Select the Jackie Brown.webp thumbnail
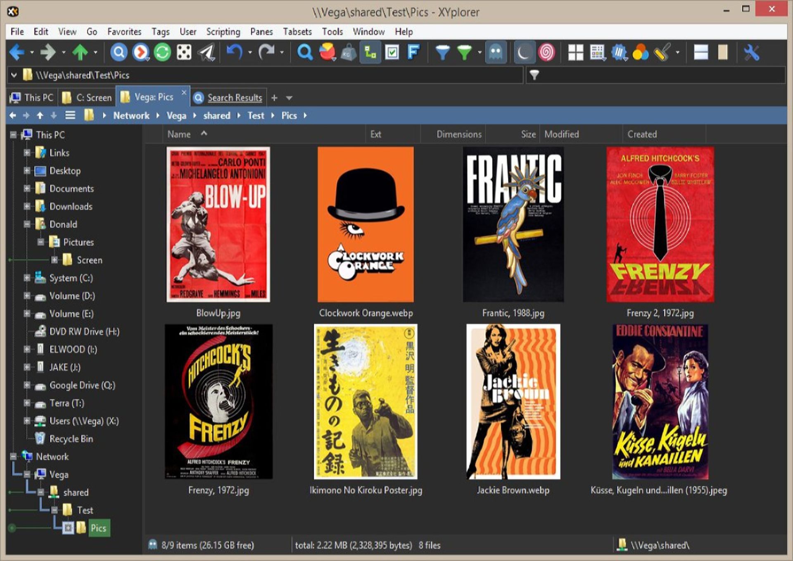 [513, 401]
